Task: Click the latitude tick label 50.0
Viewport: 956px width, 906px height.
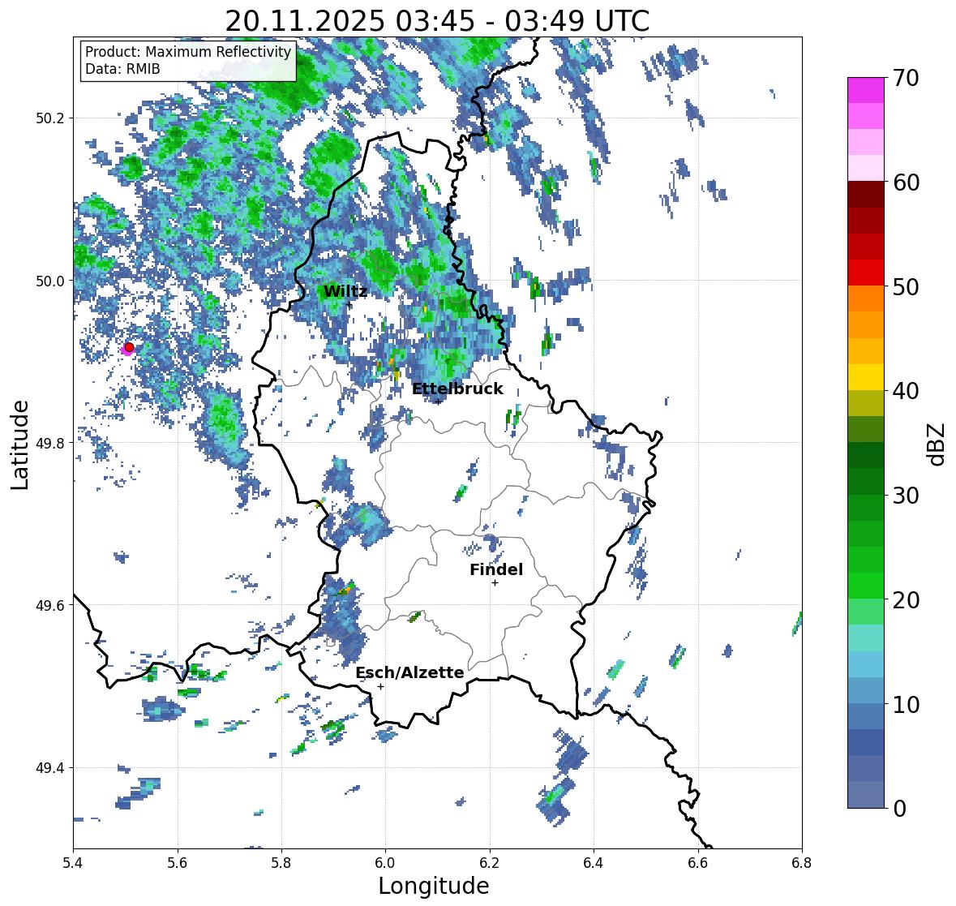Action: tap(51, 281)
